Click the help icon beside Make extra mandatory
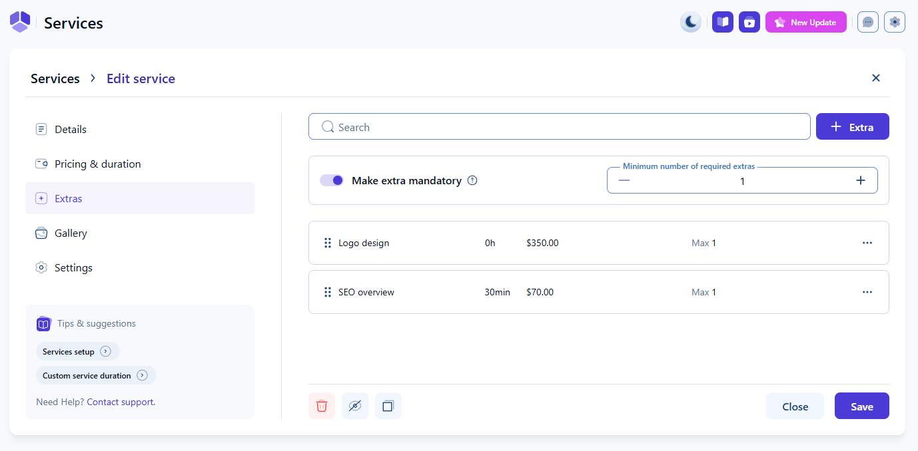Viewport: 918px width, 451px height. (x=472, y=180)
